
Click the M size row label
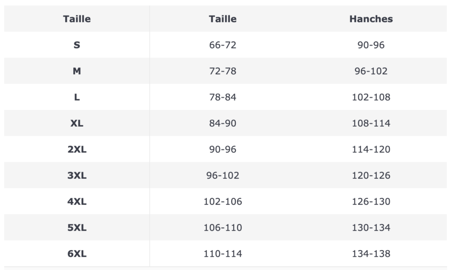coord(77,71)
